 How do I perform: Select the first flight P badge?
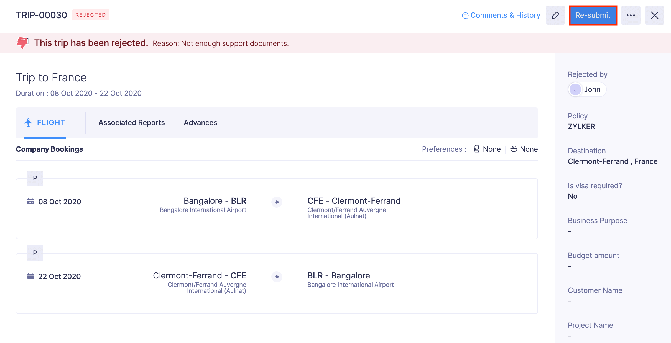(35, 178)
